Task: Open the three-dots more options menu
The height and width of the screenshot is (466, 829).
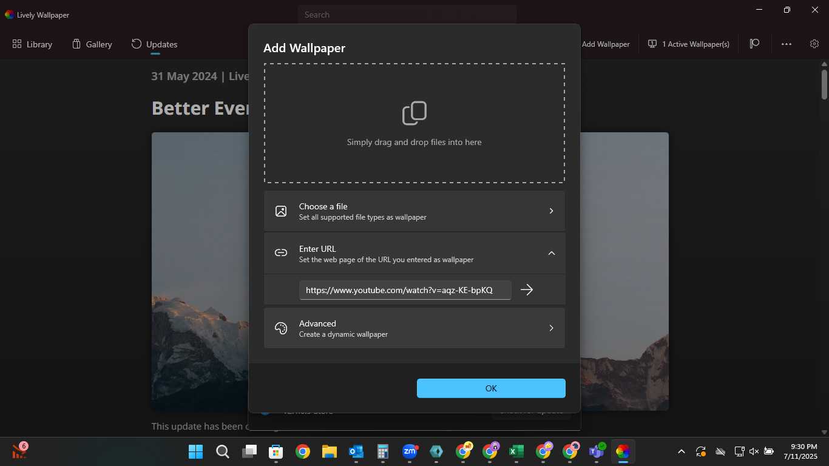Action: 787,44
